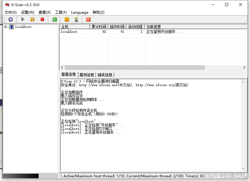The image size is (250, 181).
Task: Click the X-Scan logo in title bar
Action: (x=7, y=5)
